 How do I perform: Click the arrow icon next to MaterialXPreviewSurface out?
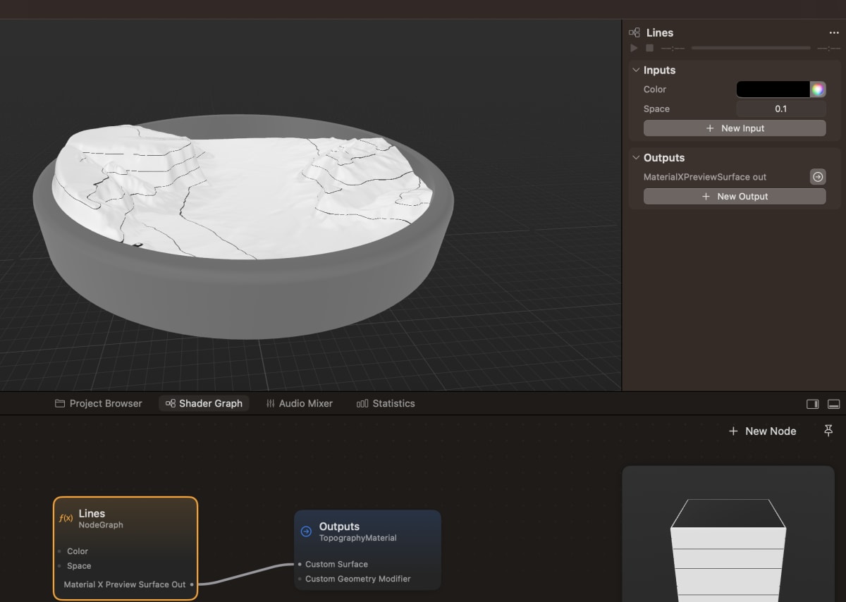pyautogui.click(x=818, y=177)
